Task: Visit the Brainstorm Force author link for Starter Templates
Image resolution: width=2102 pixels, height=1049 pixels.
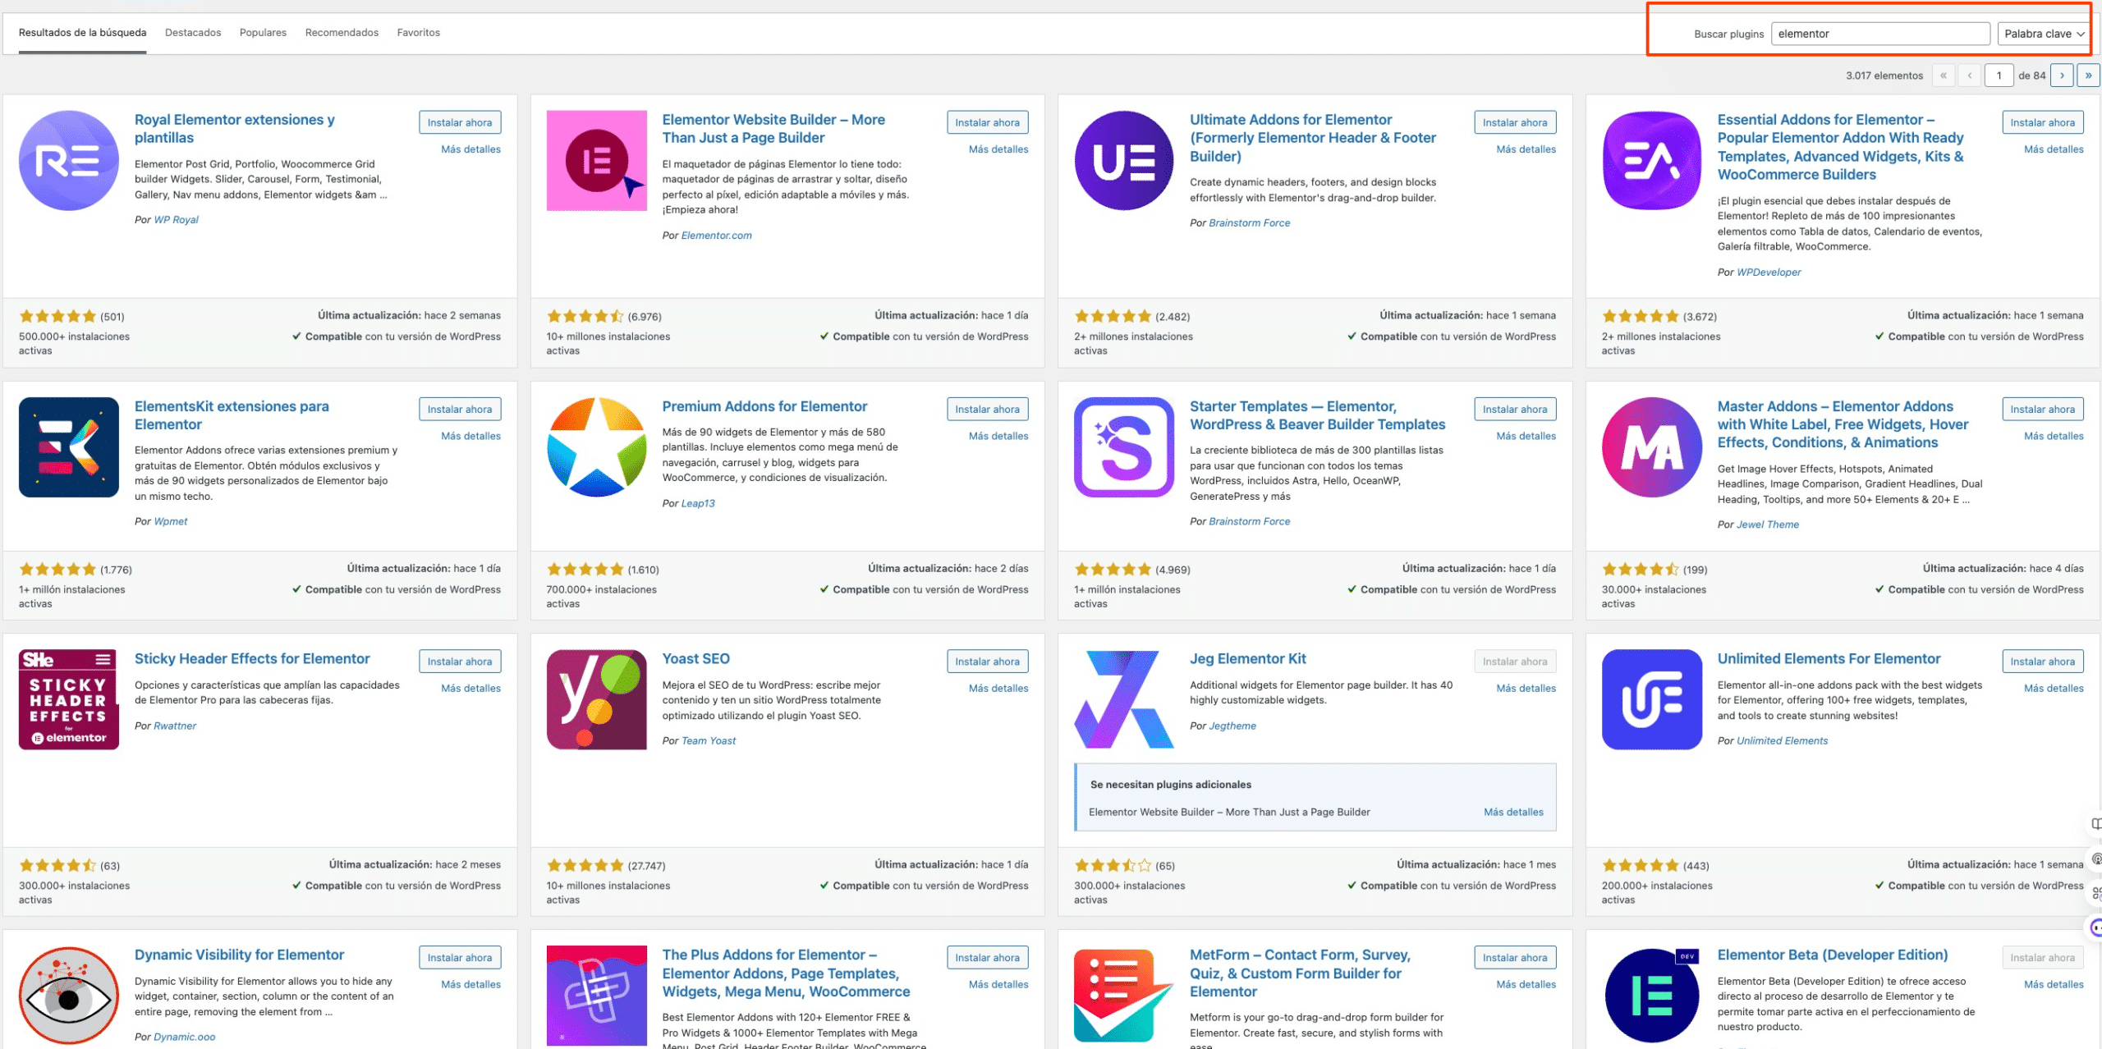Action: tap(1250, 521)
